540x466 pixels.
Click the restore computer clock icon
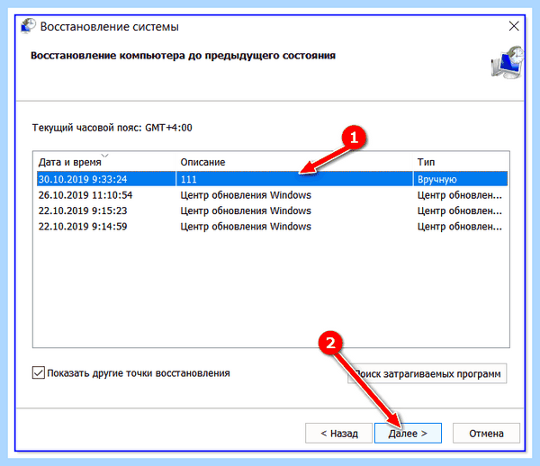507,62
